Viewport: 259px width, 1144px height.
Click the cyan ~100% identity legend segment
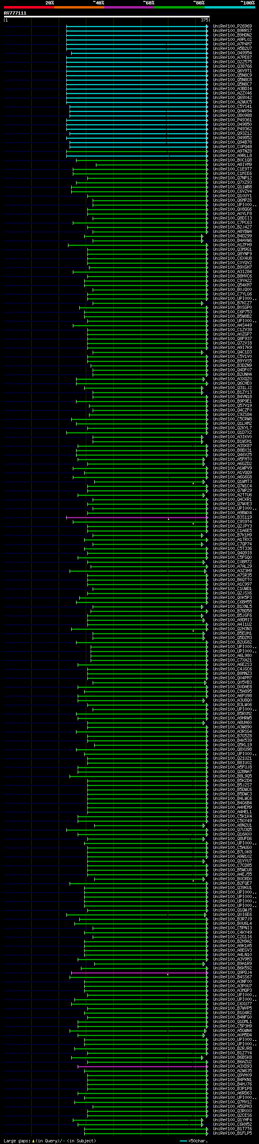tap(230, 7)
